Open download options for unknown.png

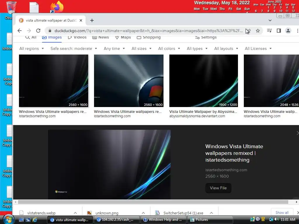pyautogui.click(x=143, y=213)
